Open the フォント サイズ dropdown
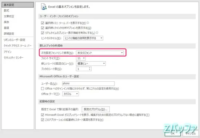The height and width of the screenshot is (138, 200). [x=81, y=58]
